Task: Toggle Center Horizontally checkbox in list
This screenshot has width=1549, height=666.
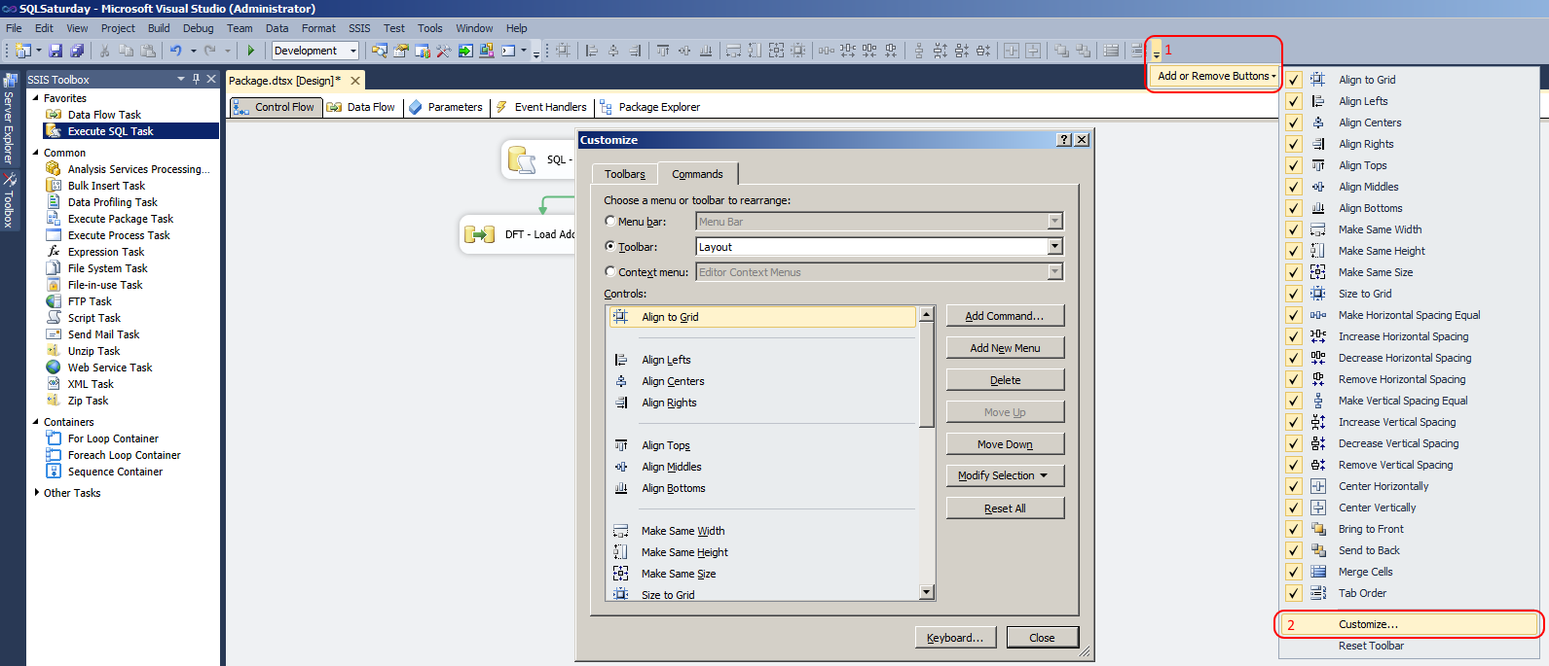Action: point(1294,486)
